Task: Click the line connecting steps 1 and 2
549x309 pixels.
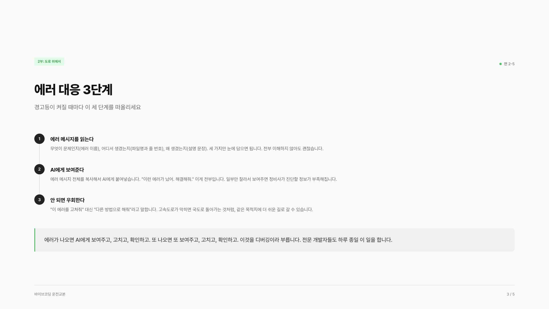Action: 39,154
